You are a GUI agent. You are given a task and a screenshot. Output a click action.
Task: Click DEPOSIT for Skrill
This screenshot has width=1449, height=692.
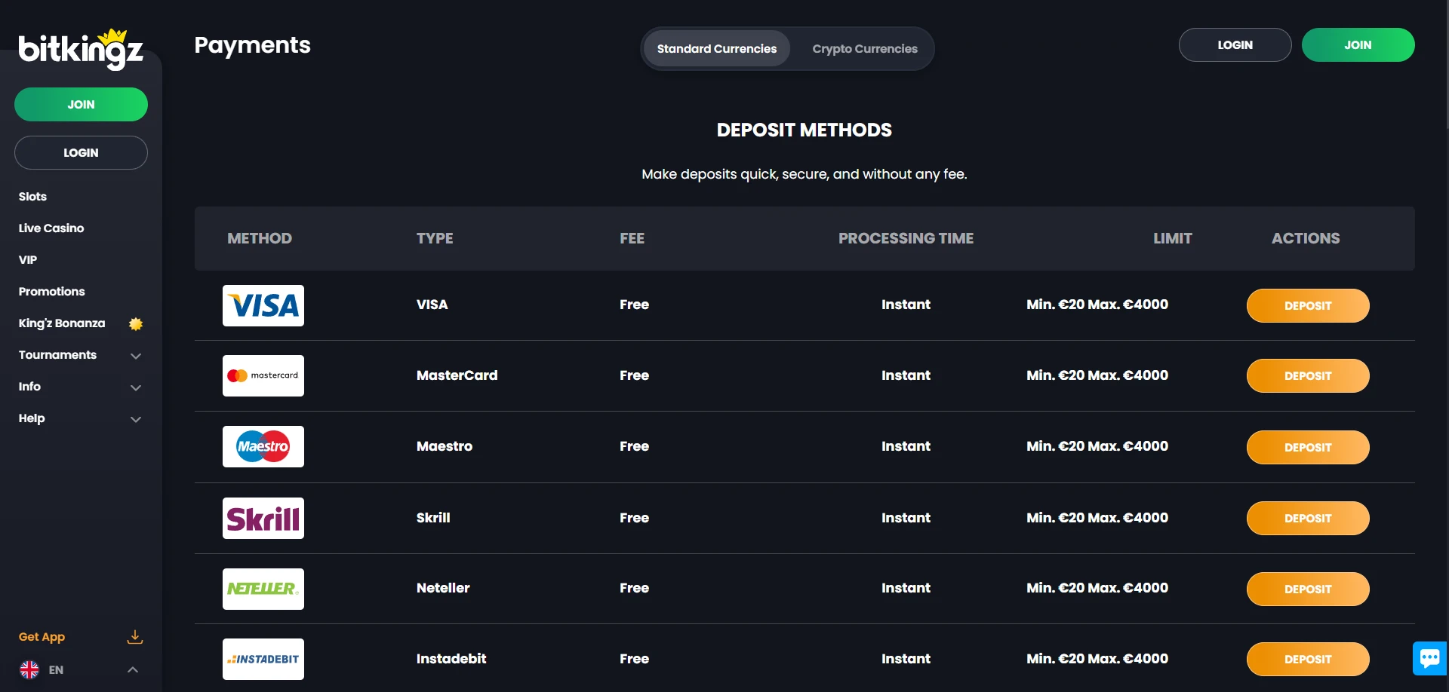point(1308,518)
